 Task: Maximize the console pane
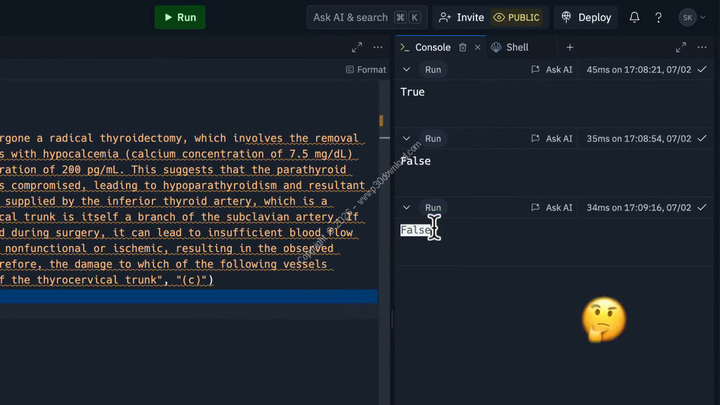681,47
